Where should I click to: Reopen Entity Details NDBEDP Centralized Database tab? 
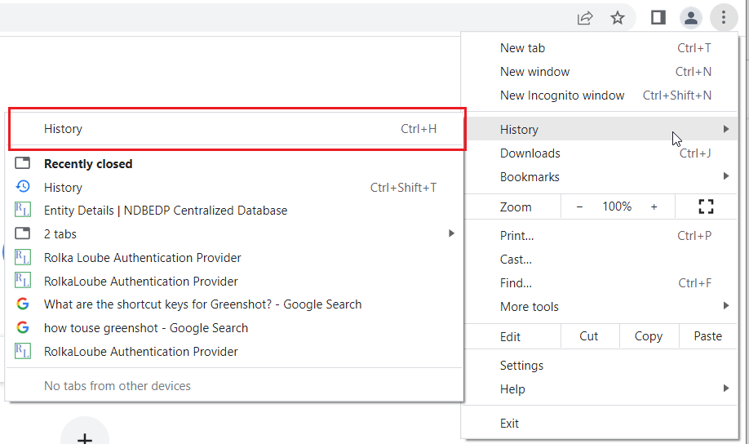[166, 211]
